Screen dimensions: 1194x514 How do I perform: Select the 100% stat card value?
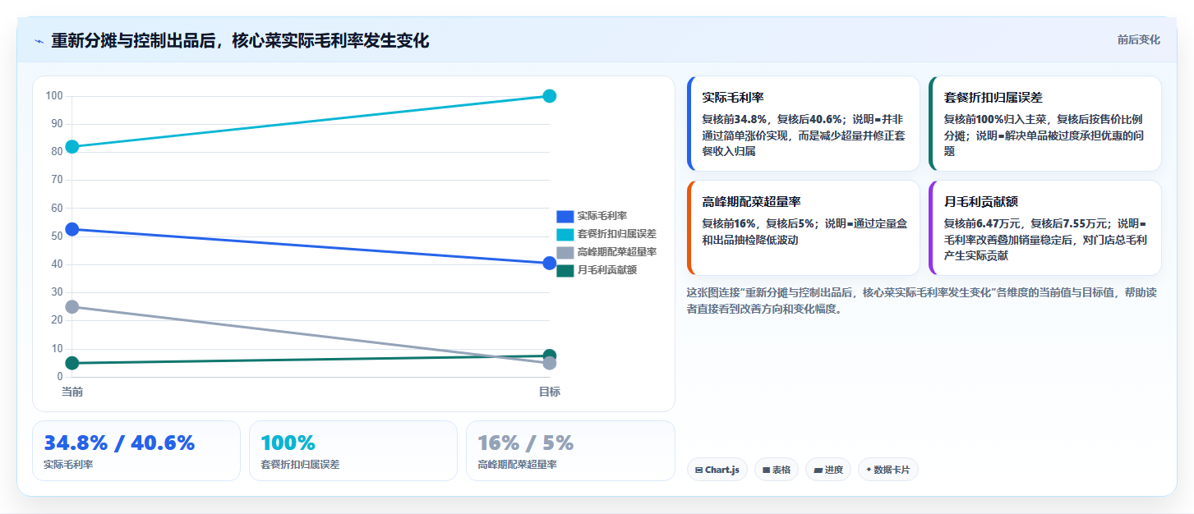288,443
